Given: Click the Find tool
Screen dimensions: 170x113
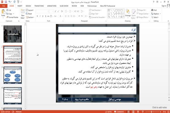Looking at the screenshot, I should point(154,10).
